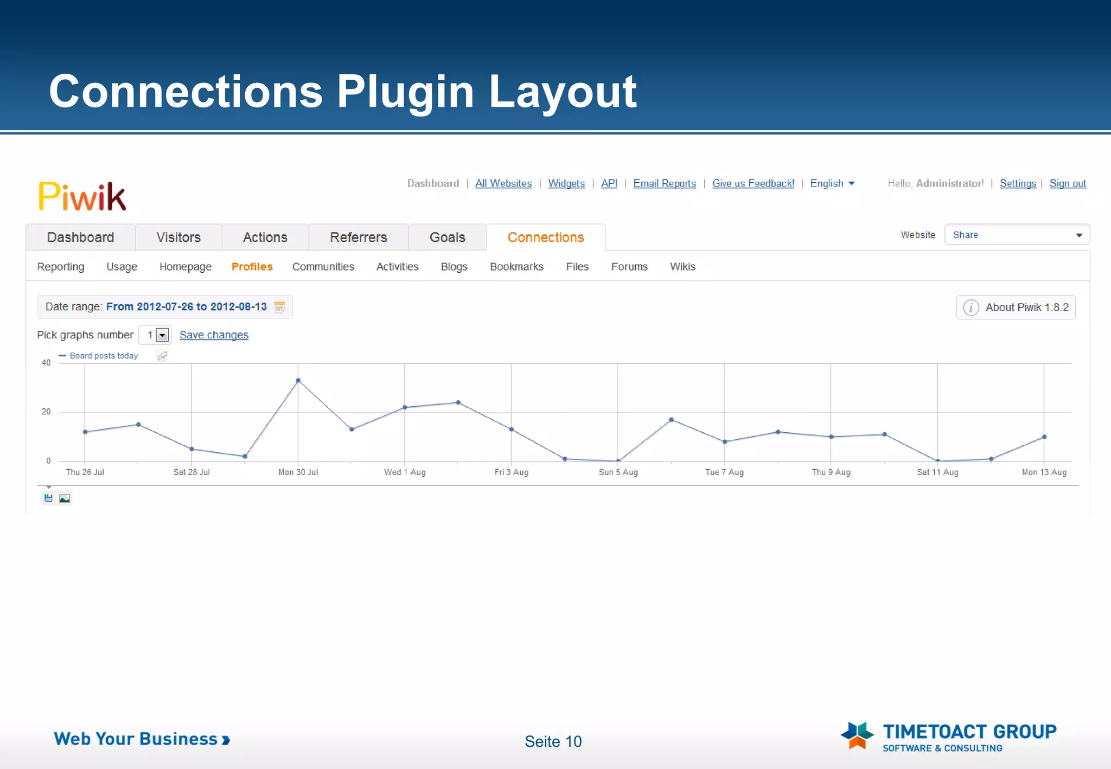Click the save export icon below graph
Screen dimensions: 1111x769
pos(48,498)
